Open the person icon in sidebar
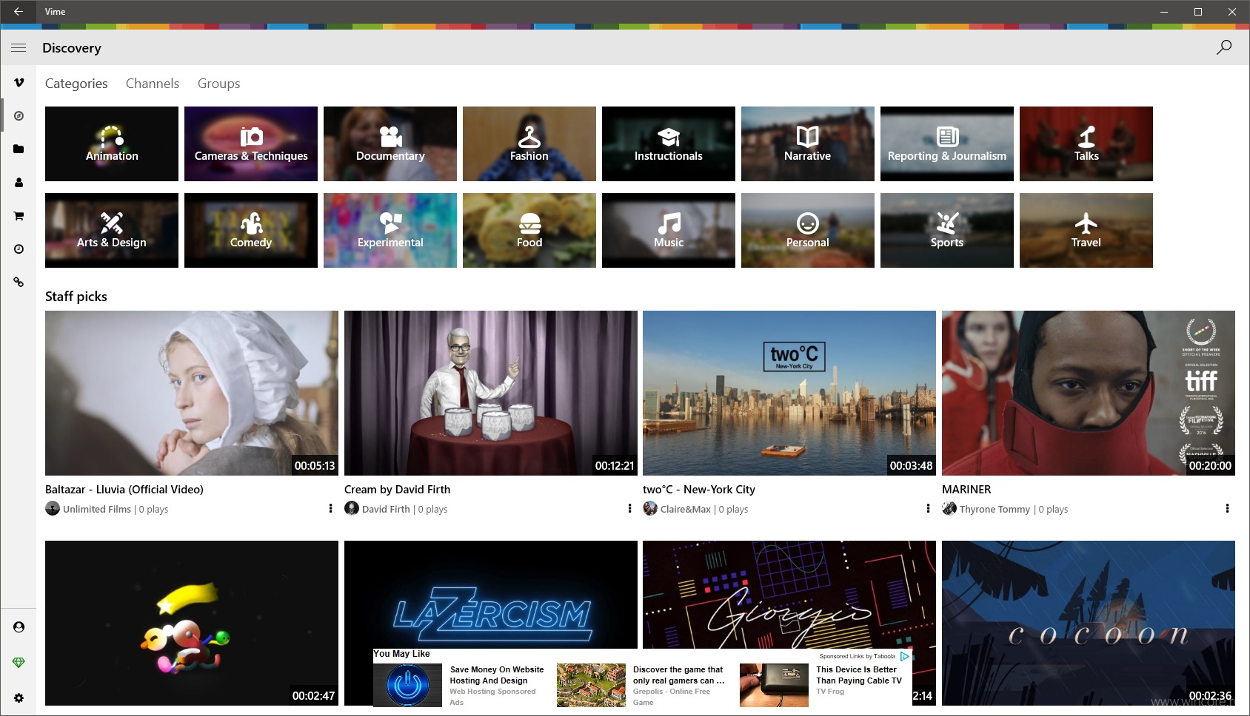The width and height of the screenshot is (1250, 716). pyautogui.click(x=19, y=183)
